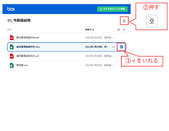169x131 pixels.
Task: Collapse sidebar with the left chevron
Action: click(x=124, y=30)
